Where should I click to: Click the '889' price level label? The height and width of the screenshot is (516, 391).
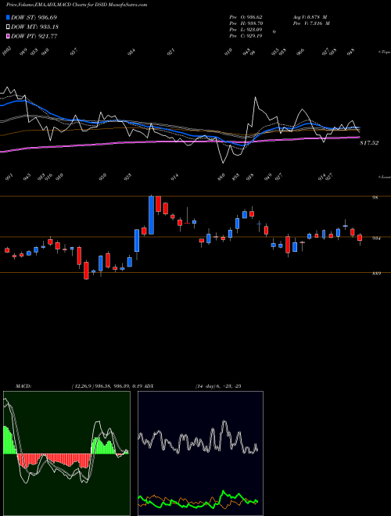pyautogui.click(x=376, y=274)
